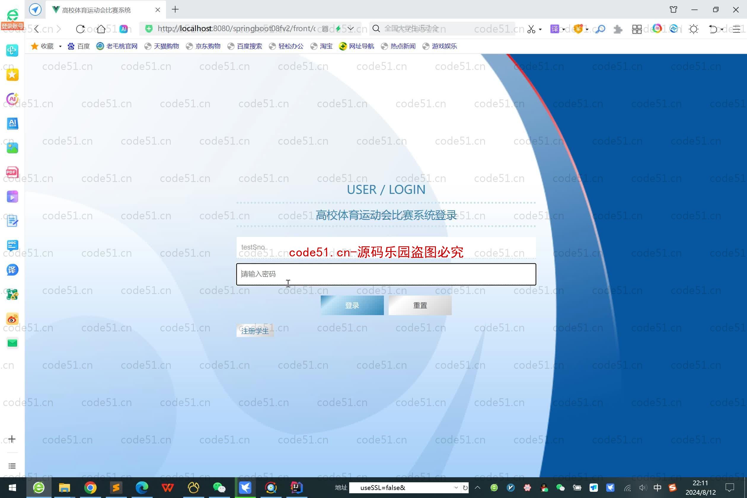This screenshot has height=498, width=747.
Task: Click the bookmarks star icon
Action: [37, 46]
